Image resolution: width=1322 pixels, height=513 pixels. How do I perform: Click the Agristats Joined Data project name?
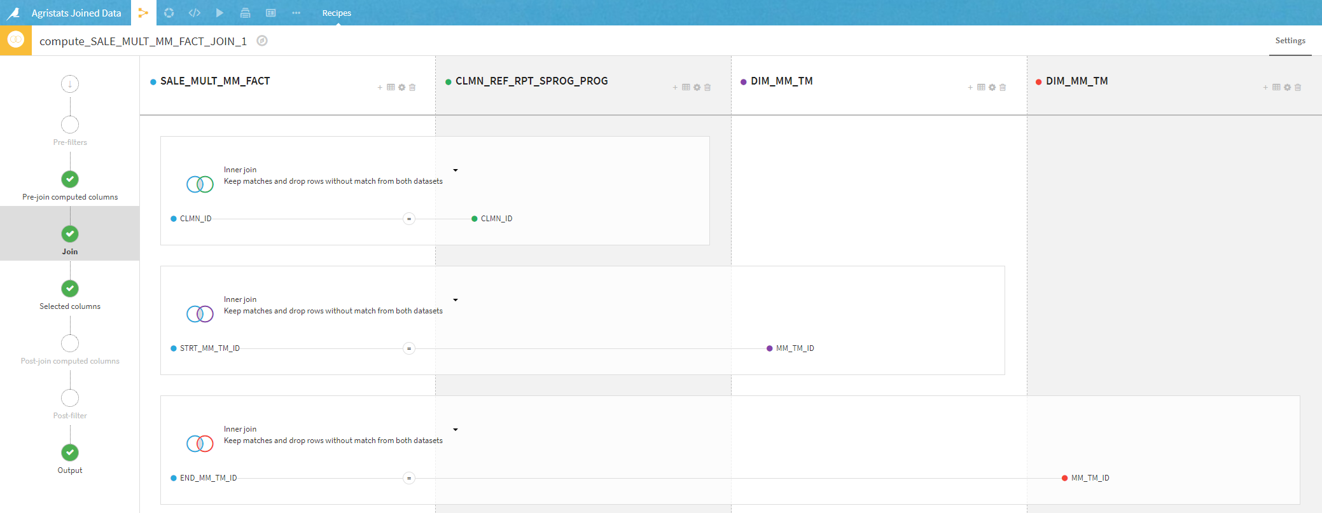(76, 13)
